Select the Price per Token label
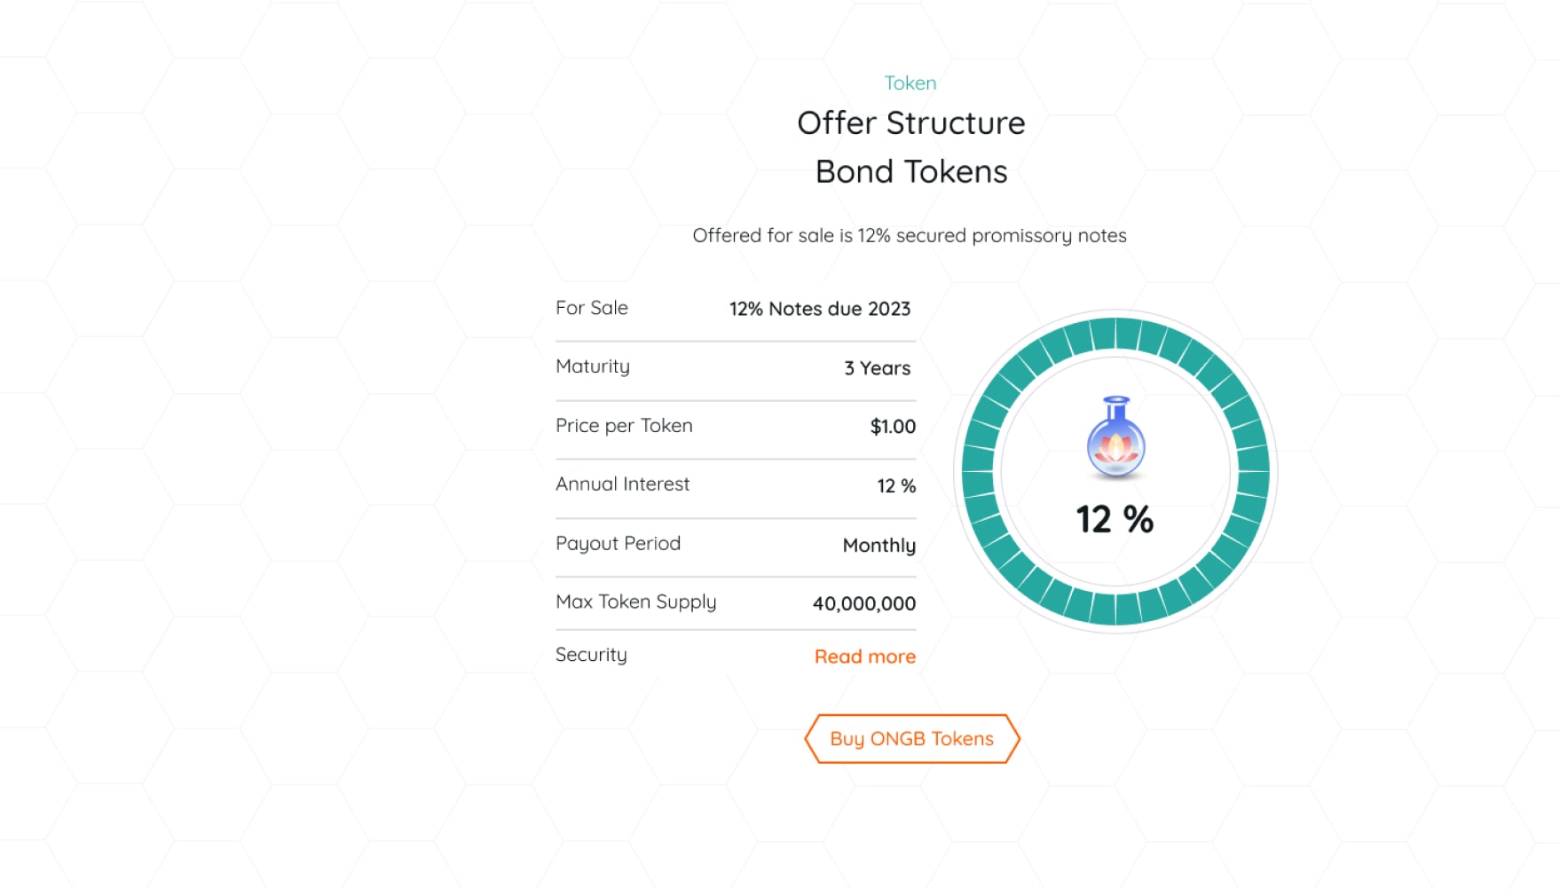Image resolution: width=1560 pixels, height=889 pixels. pos(624,426)
